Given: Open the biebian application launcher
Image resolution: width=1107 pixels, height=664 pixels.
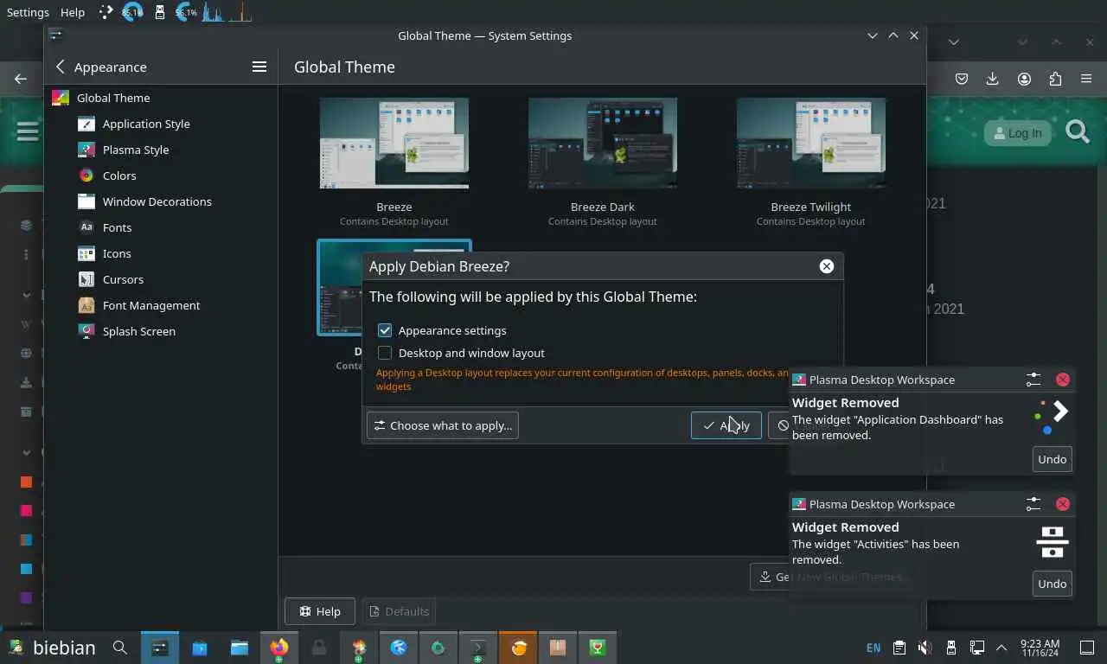Looking at the screenshot, I should pyautogui.click(x=52, y=648).
